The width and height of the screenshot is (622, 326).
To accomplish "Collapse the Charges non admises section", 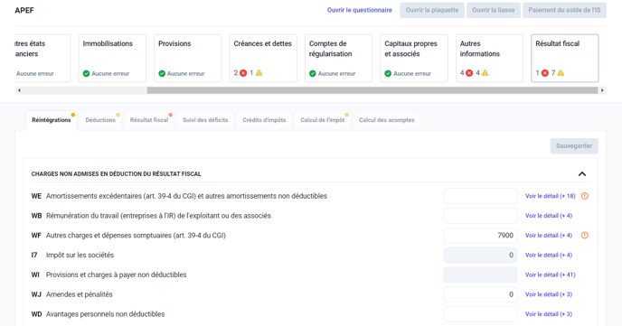I will click(582, 174).
